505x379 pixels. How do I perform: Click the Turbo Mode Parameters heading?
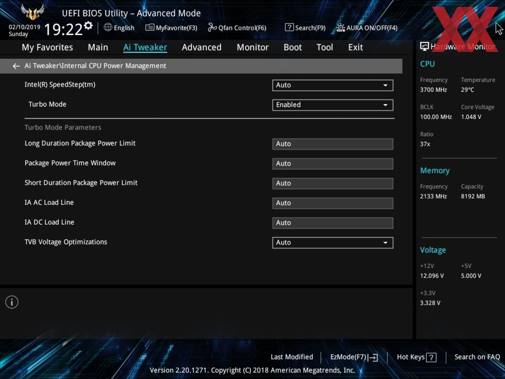point(63,127)
